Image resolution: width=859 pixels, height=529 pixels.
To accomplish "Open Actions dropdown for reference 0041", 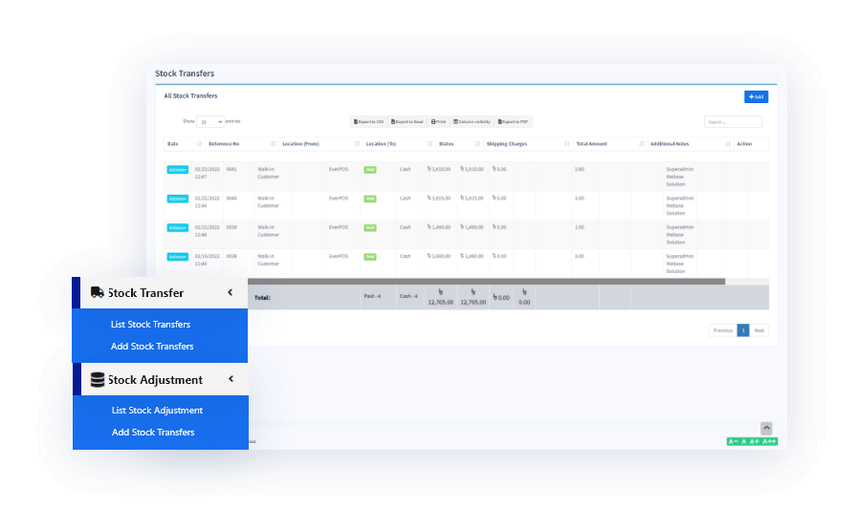I will (x=178, y=170).
